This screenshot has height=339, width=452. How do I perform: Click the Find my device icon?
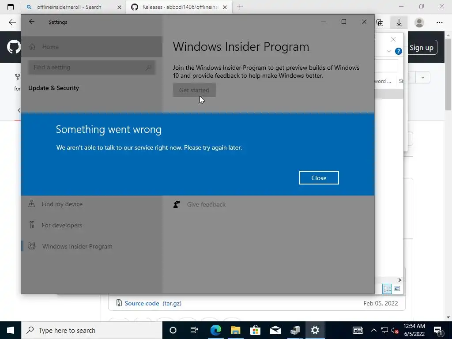pyautogui.click(x=32, y=204)
